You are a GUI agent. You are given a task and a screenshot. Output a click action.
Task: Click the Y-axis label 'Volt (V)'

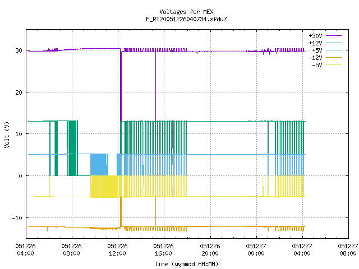(x=7, y=134)
